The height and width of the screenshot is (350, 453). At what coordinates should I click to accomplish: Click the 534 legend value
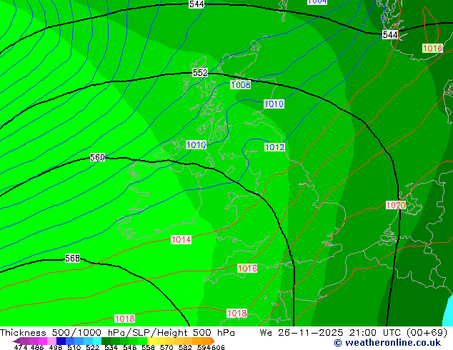pos(111,347)
